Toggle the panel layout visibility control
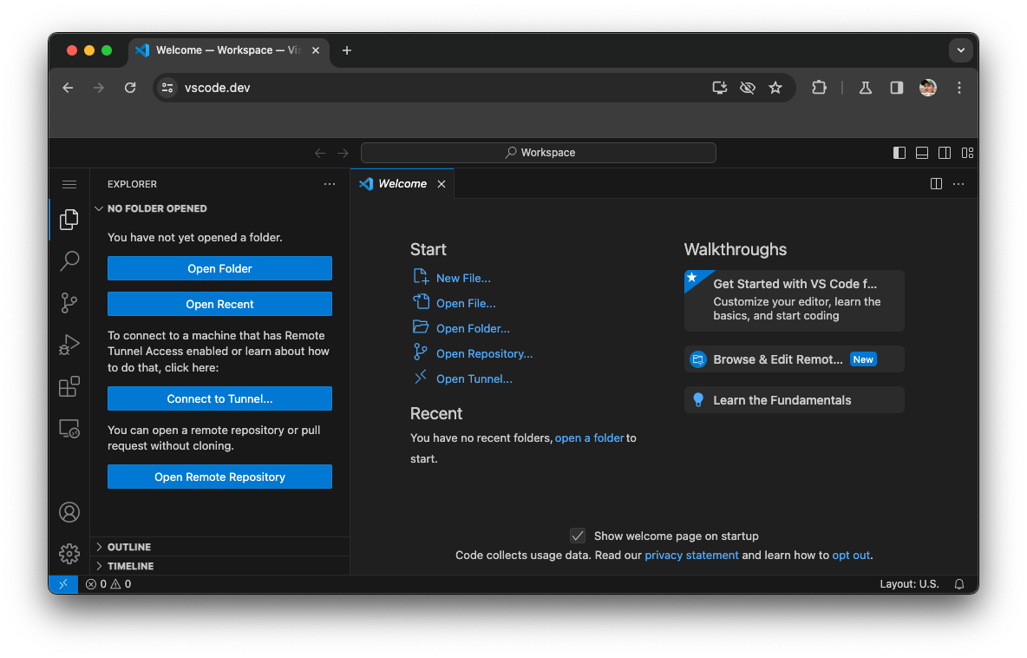This screenshot has width=1027, height=658. [x=922, y=152]
